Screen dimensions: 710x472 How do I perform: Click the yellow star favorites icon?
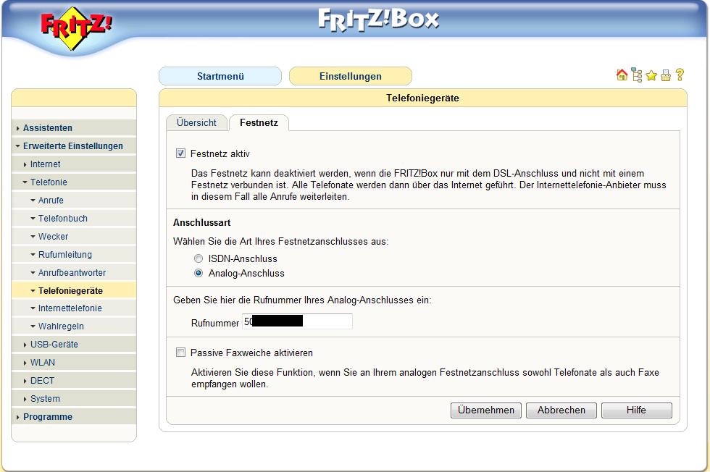point(651,75)
